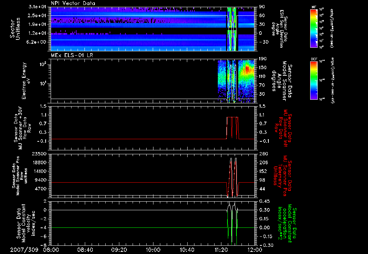Image resolution: width=368 pixels, height=254 pixels.
Task: Select the 'MEx ELS-01 LR' panel title
Action: [72, 55]
